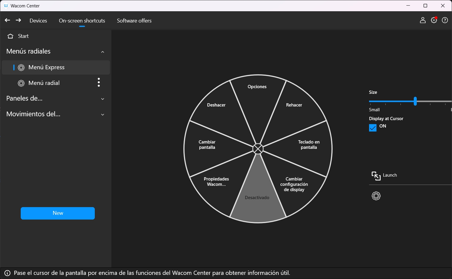Click the Size slider handle
Image resolution: width=452 pixels, height=279 pixels.
(x=415, y=101)
